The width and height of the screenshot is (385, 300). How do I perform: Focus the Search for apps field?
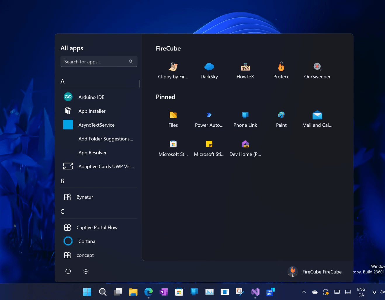click(x=99, y=62)
